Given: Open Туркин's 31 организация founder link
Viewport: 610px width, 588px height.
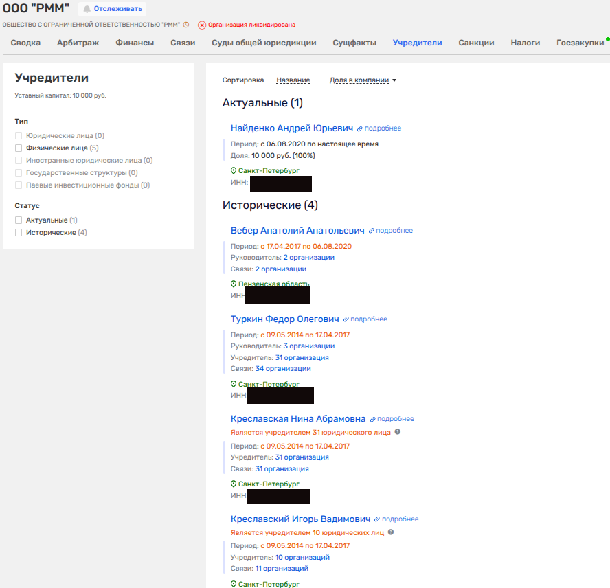Looking at the screenshot, I should click(x=302, y=357).
